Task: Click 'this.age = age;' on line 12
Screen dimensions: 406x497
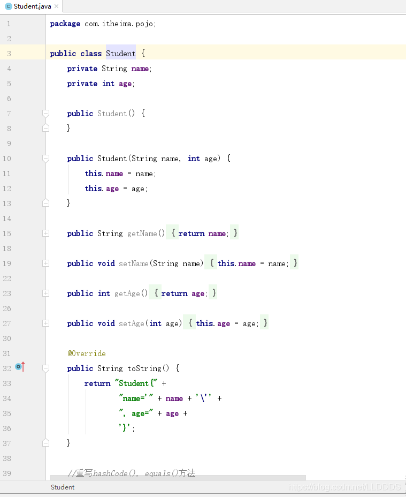Action: 116,189
